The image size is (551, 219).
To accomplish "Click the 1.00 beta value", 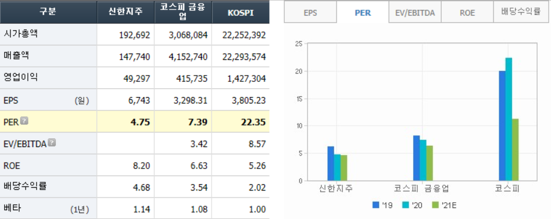I will click(x=258, y=209).
